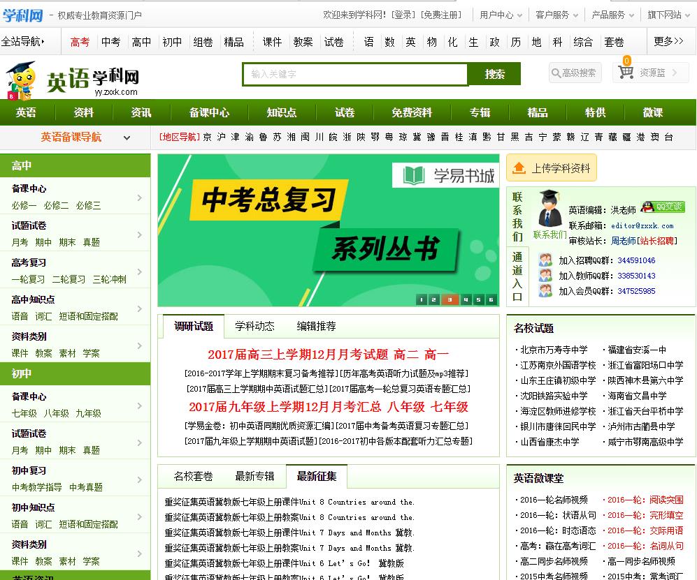Image resolution: width=697 pixels, height=580 pixels.
Task: Open 重奖征集 Unit 7 Days and Months 课件 item
Action: (289, 533)
